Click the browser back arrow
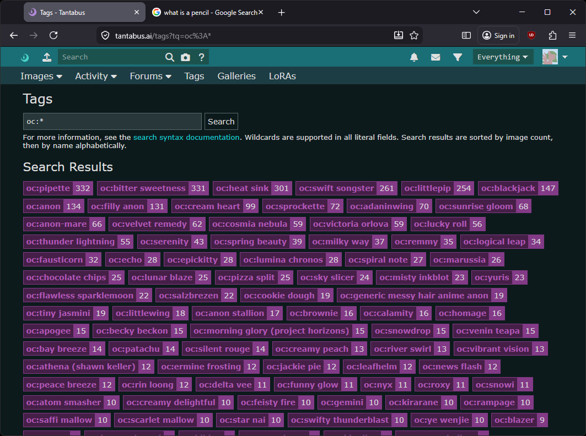Image resolution: width=586 pixels, height=436 pixels. [14, 35]
